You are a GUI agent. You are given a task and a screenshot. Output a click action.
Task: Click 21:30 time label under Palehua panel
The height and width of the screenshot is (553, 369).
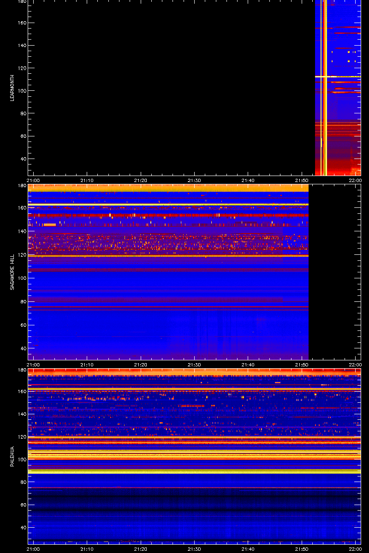tap(195, 549)
